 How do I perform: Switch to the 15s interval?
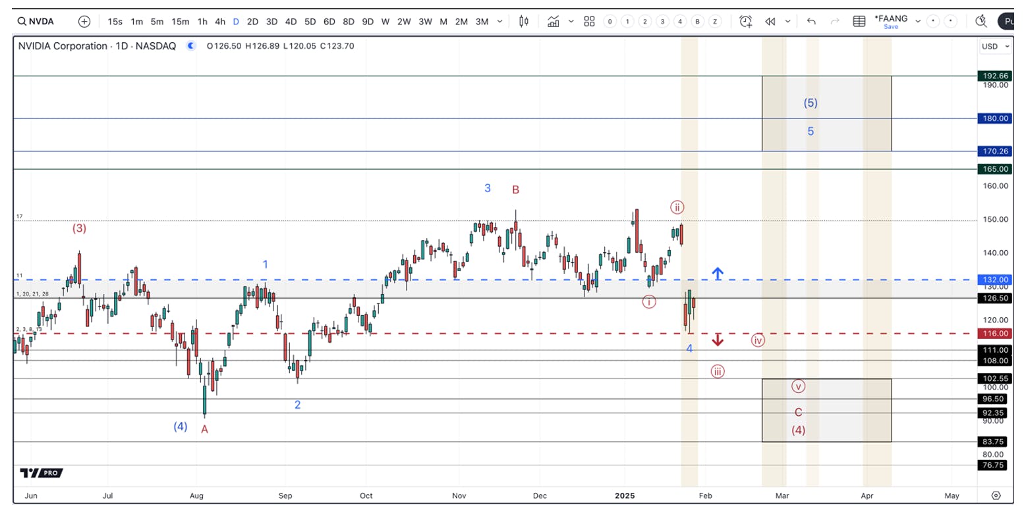[115, 22]
